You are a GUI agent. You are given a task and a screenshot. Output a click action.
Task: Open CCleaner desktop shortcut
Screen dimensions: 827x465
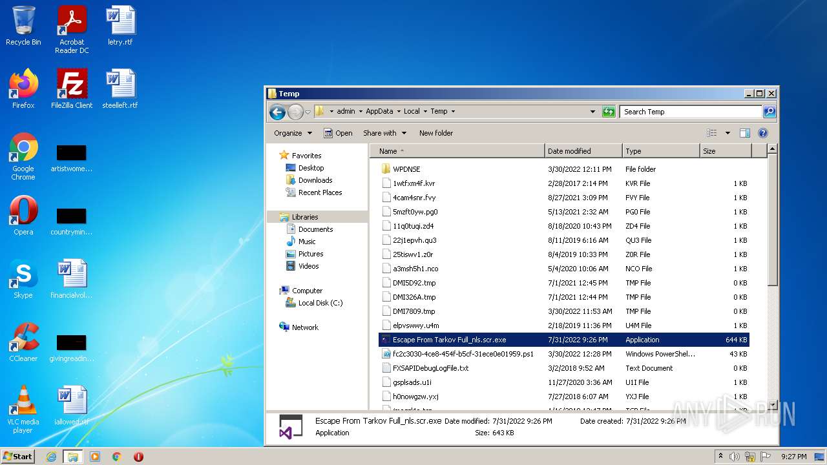pos(23,342)
